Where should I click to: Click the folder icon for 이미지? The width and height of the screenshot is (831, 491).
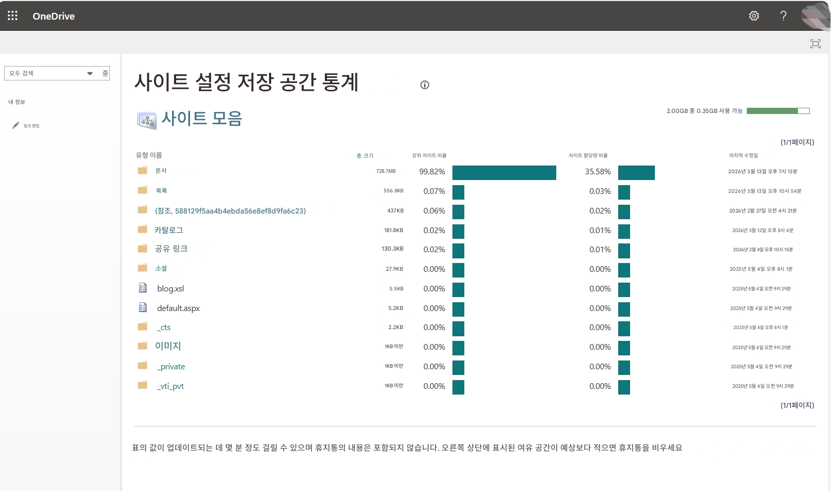(x=143, y=346)
